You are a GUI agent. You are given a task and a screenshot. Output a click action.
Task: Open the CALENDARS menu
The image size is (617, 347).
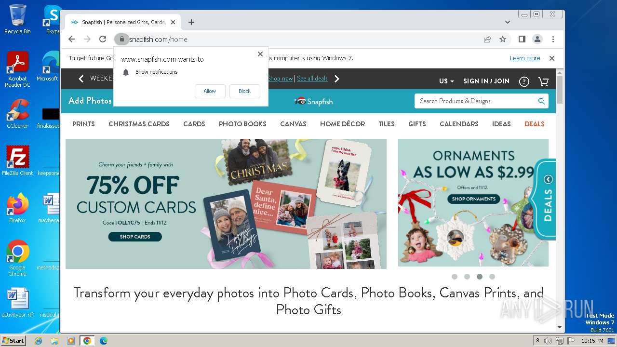click(459, 124)
